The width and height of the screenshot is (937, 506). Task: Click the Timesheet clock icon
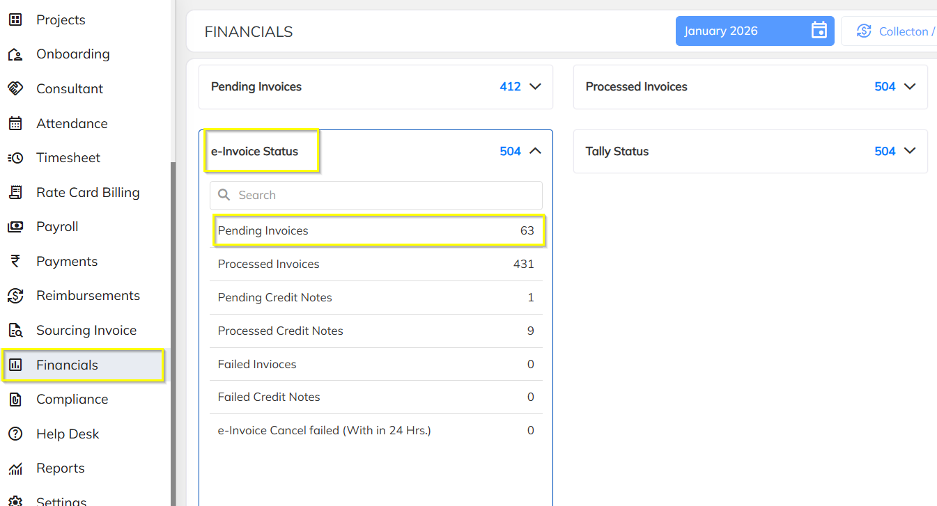tap(15, 158)
